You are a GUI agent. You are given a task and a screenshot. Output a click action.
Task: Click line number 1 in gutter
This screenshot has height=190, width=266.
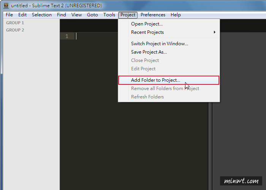(x=67, y=36)
